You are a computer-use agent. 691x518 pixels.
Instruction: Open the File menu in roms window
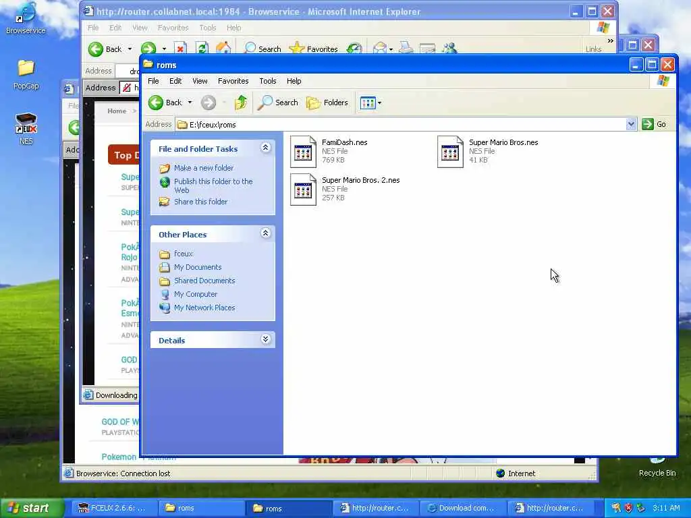(x=153, y=81)
